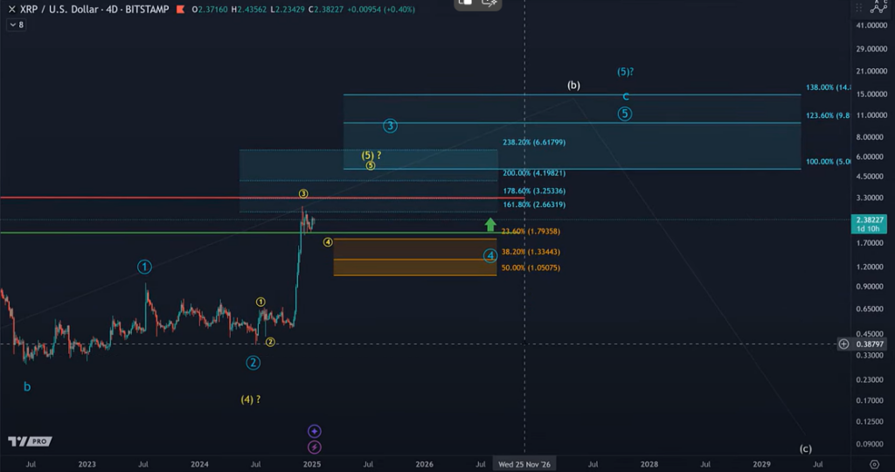Screen dimensions: 895x472
Task: Click the 161.80% (2.66319) fib label
Action: click(x=534, y=205)
